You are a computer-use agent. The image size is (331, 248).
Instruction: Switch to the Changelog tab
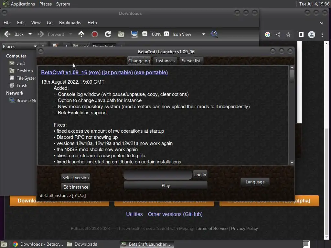(139, 61)
